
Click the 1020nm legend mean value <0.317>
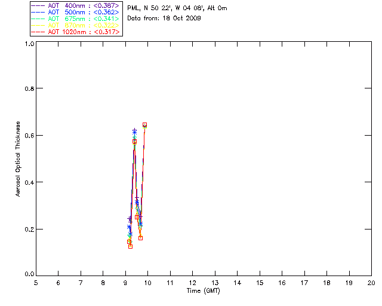[x=107, y=32]
